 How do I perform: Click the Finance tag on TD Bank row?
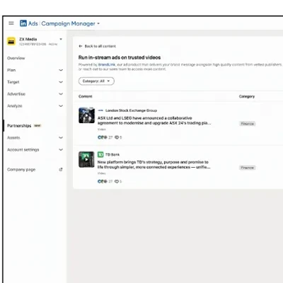pyautogui.click(x=248, y=168)
